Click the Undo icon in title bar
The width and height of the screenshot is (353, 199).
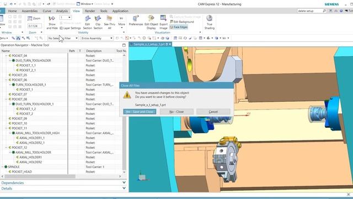click(x=11, y=4)
